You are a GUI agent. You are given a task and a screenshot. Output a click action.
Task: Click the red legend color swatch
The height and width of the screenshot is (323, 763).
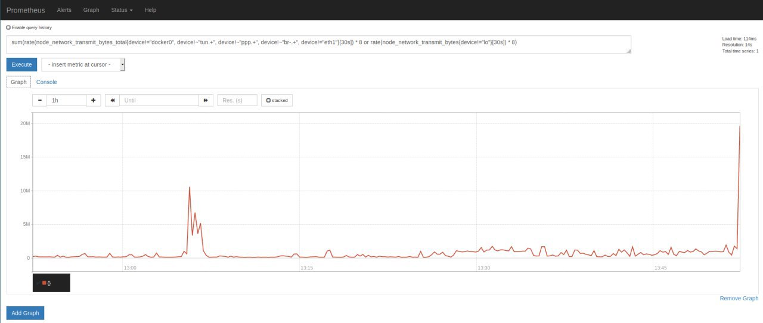44,282
